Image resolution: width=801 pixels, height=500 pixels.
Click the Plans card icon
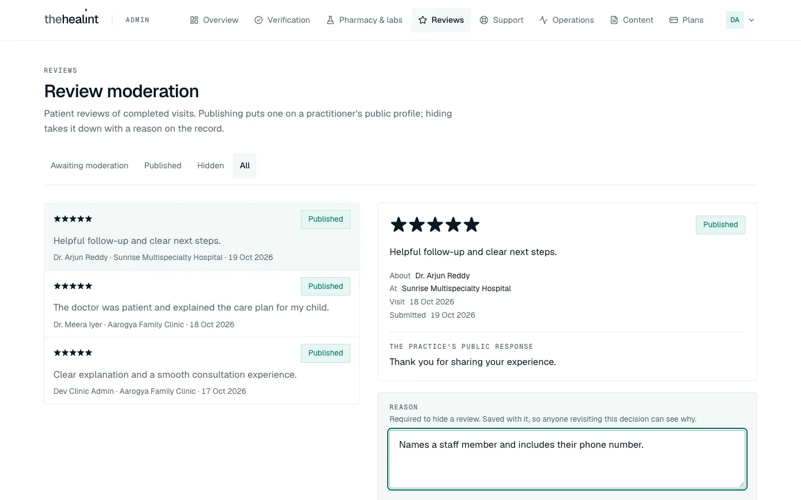tap(674, 20)
